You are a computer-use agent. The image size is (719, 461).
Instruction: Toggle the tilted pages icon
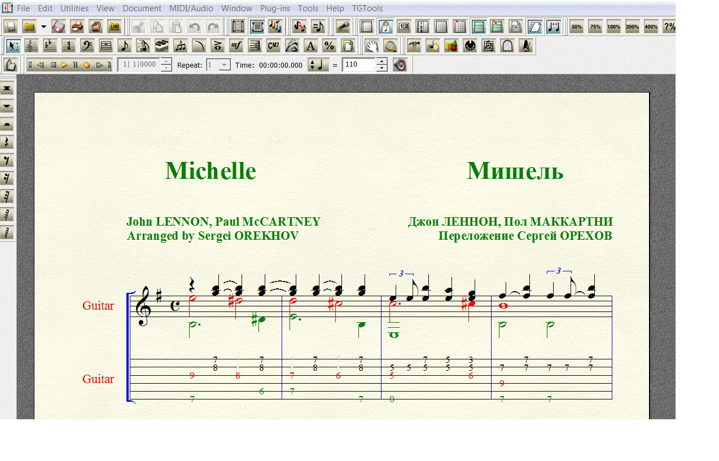tap(534, 27)
